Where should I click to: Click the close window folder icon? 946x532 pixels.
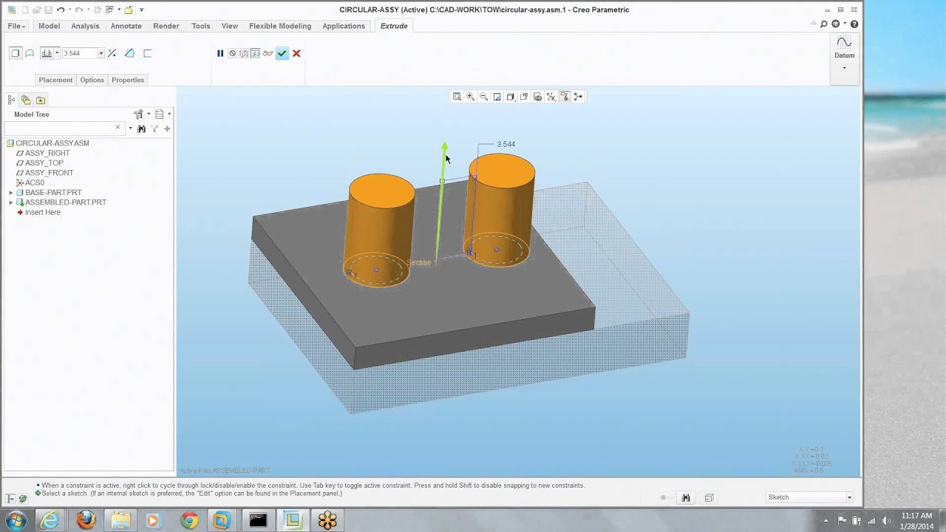pos(128,10)
